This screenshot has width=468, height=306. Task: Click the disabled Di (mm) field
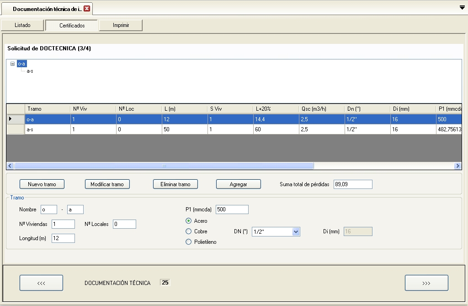tap(358, 231)
